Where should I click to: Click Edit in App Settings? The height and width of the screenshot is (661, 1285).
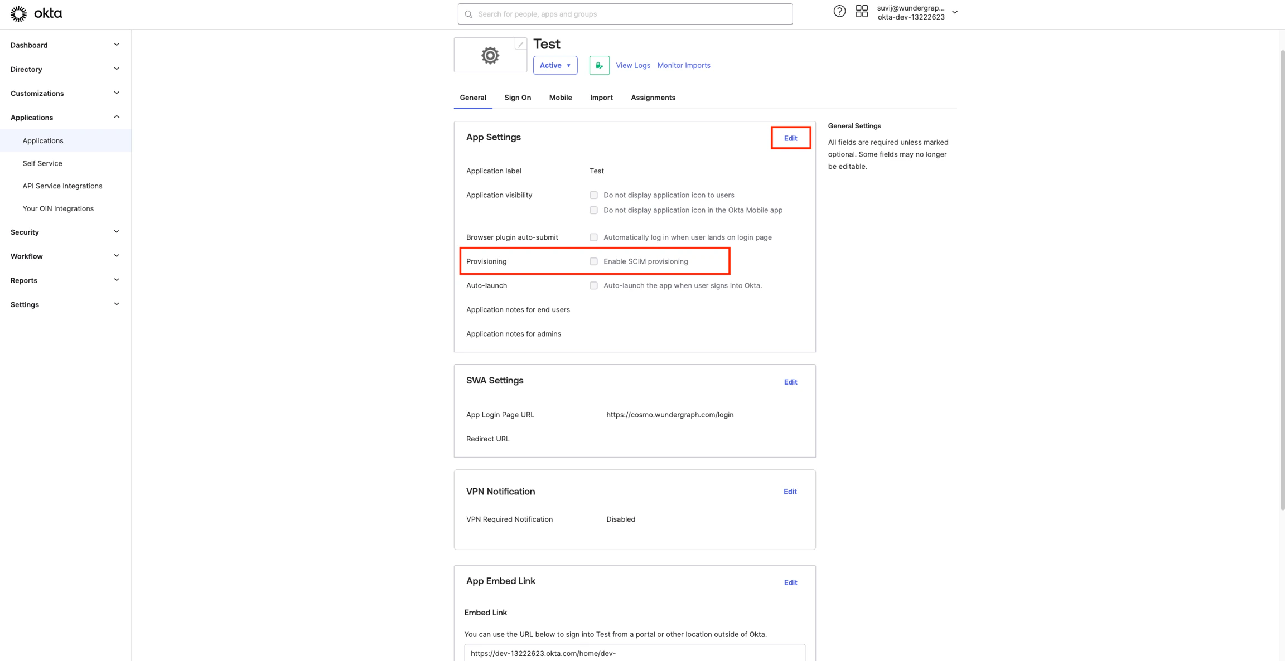coord(790,138)
